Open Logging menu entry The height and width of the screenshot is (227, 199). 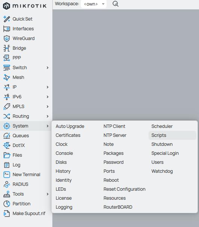pos(64,207)
